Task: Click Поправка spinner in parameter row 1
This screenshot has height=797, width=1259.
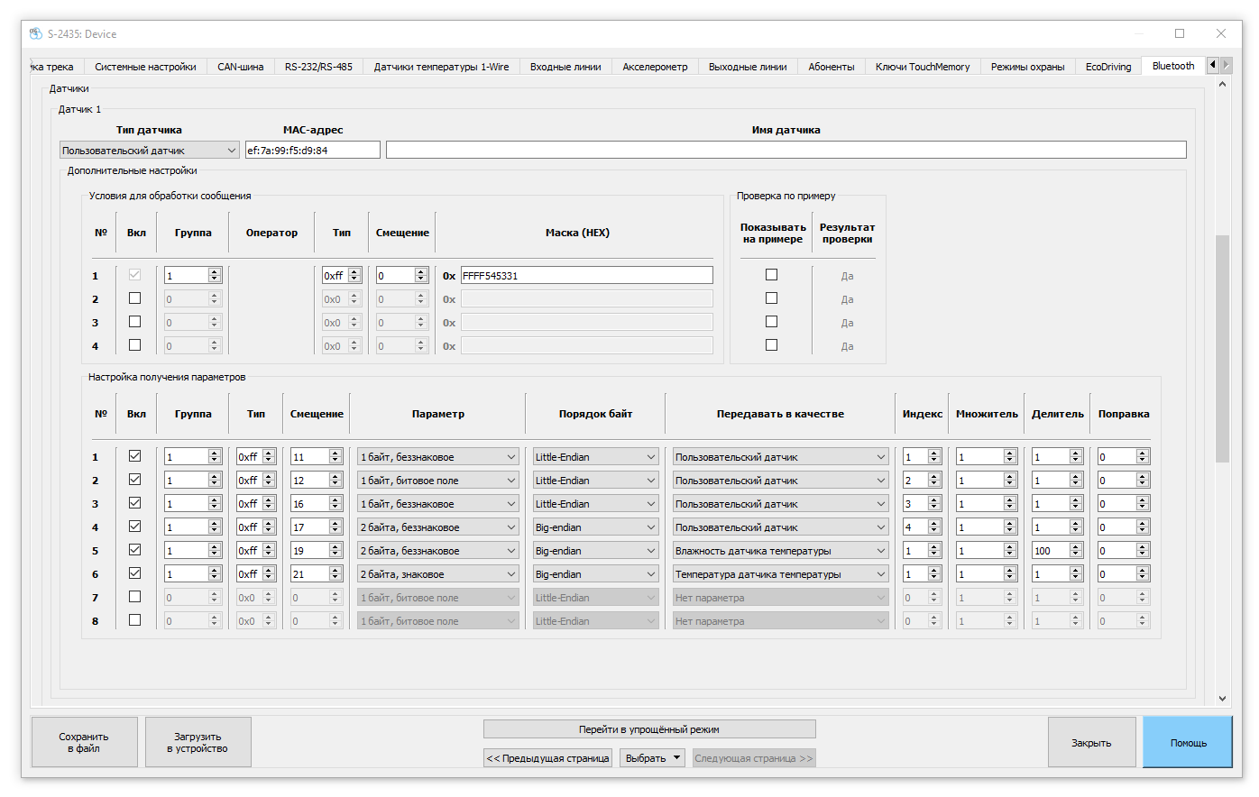Action: (x=1124, y=457)
